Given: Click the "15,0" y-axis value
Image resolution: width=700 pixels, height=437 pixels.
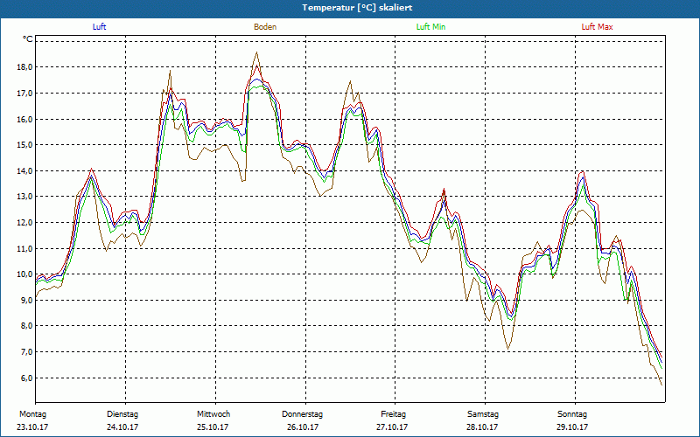Looking at the screenshot, I should (25, 145).
